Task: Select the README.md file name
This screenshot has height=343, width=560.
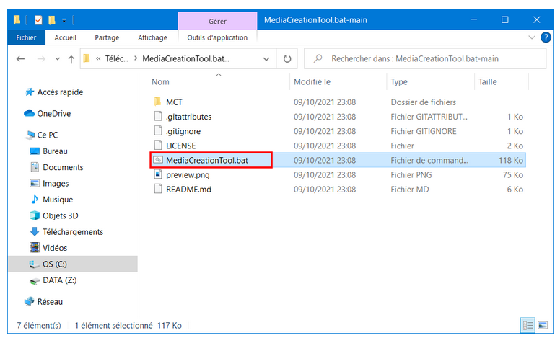Action: pyautogui.click(x=188, y=190)
